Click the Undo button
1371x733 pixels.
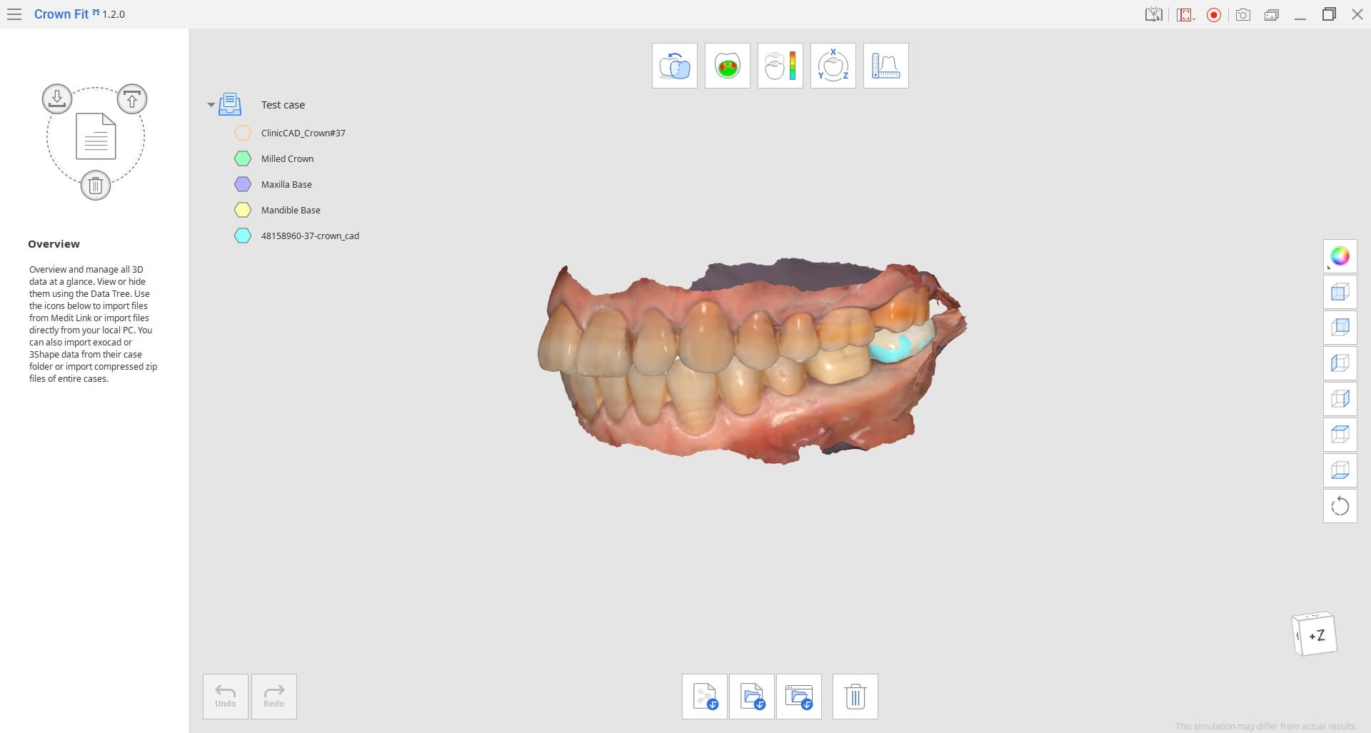click(x=226, y=696)
